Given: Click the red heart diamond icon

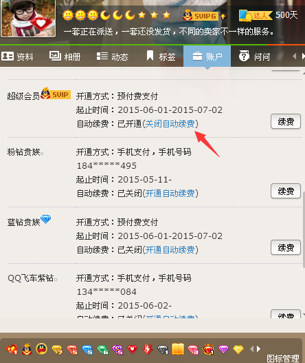Looking at the screenshot, I should point(133,349).
